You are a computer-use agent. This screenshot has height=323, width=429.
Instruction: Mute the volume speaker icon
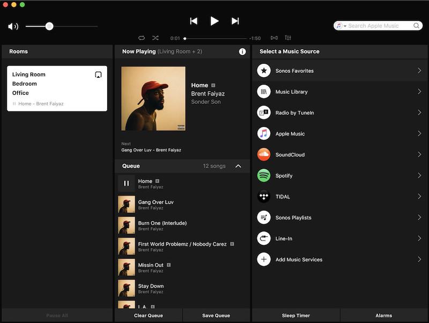[13, 26]
